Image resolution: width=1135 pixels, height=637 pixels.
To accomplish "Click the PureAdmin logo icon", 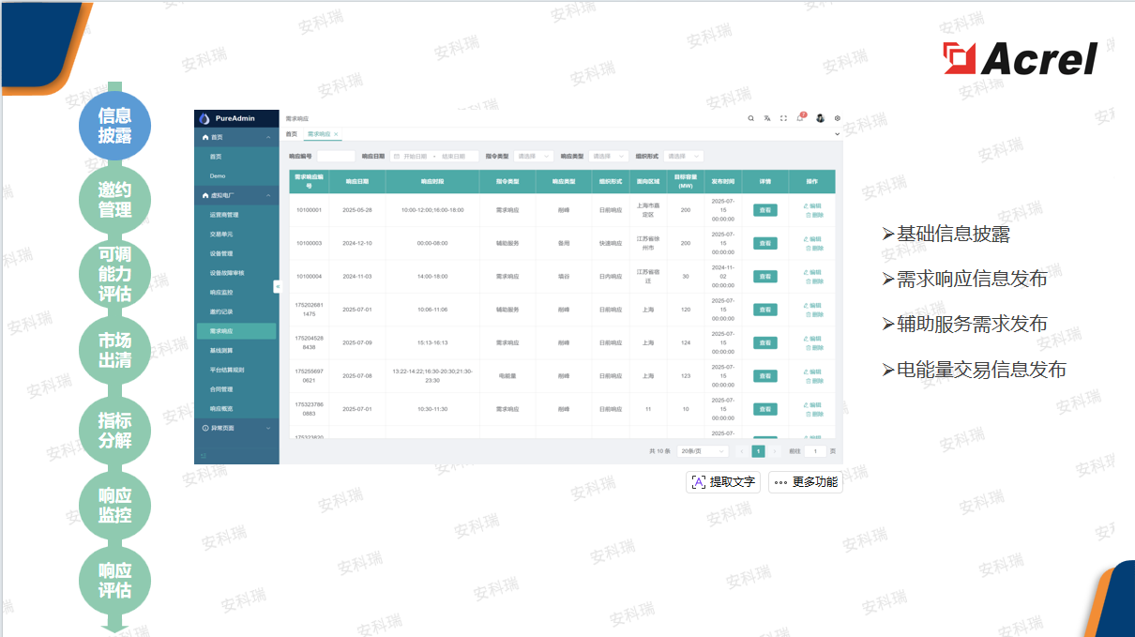I will (x=204, y=118).
